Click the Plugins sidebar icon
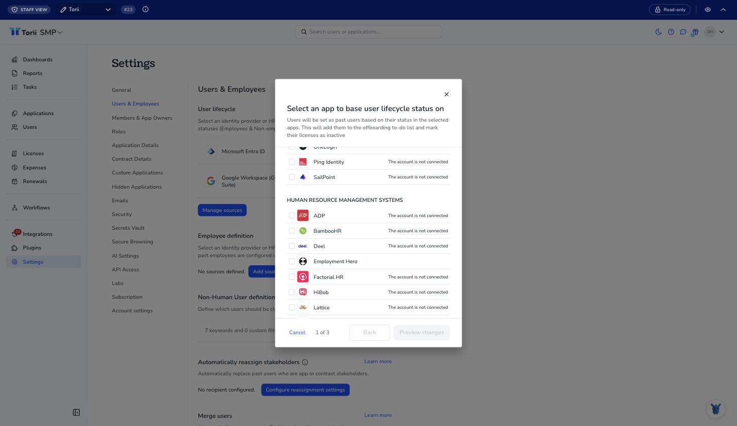 click(x=14, y=247)
